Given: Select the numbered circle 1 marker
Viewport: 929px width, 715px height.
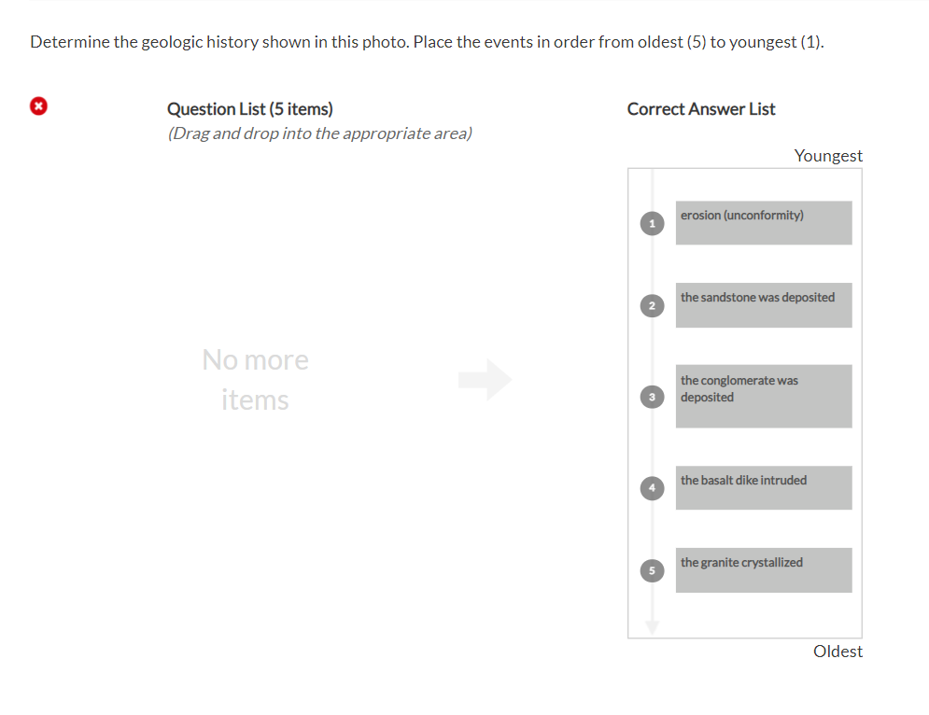Looking at the screenshot, I should pos(652,223).
